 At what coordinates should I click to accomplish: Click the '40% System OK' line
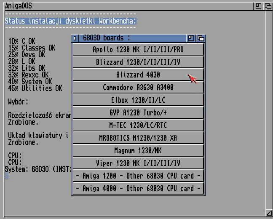click(x=30, y=81)
